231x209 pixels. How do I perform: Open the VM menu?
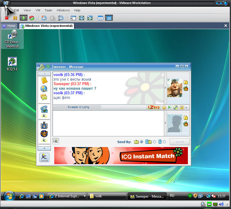38,10
